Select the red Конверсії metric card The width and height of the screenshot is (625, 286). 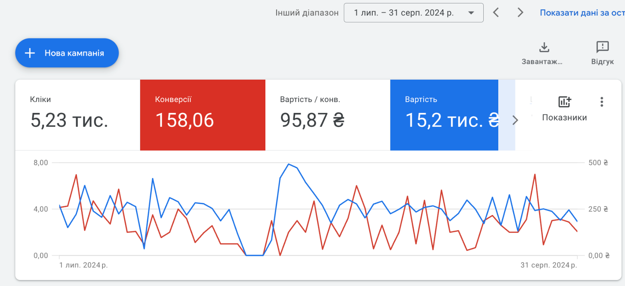203,115
